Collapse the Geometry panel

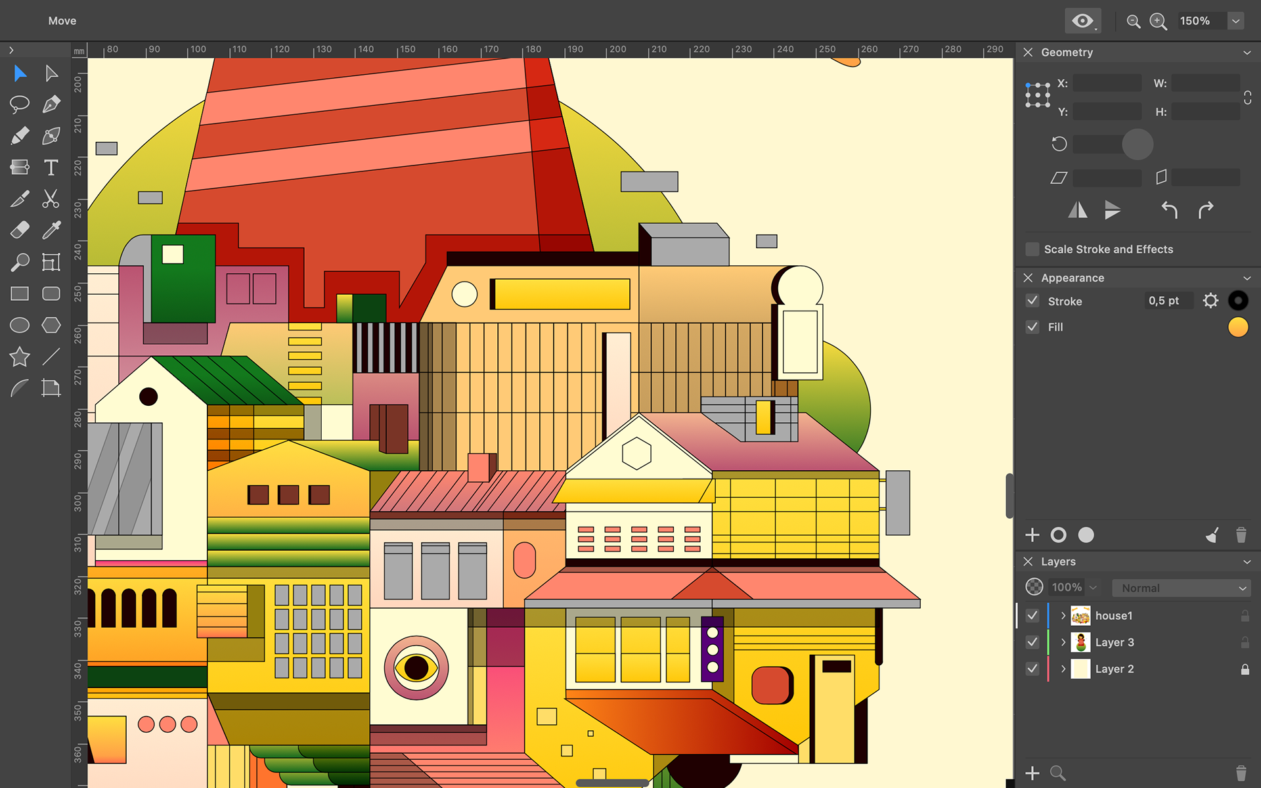tap(1247, 53)
